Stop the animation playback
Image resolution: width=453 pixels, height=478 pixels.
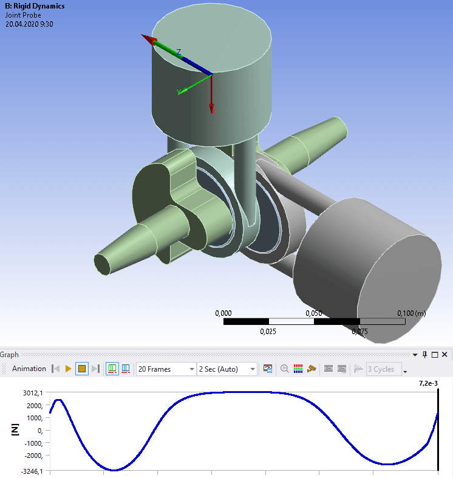82,369
